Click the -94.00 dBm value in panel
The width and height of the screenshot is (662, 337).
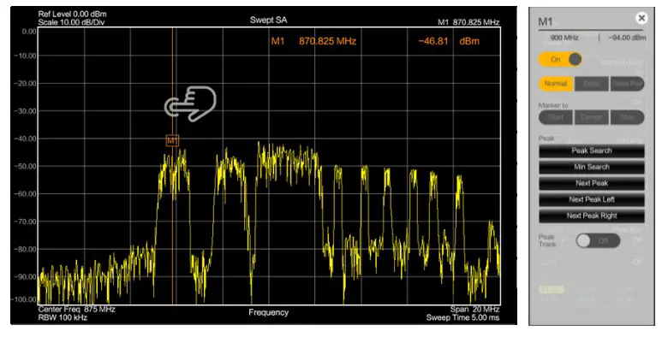pyautogui.click(x=628, y=38)
